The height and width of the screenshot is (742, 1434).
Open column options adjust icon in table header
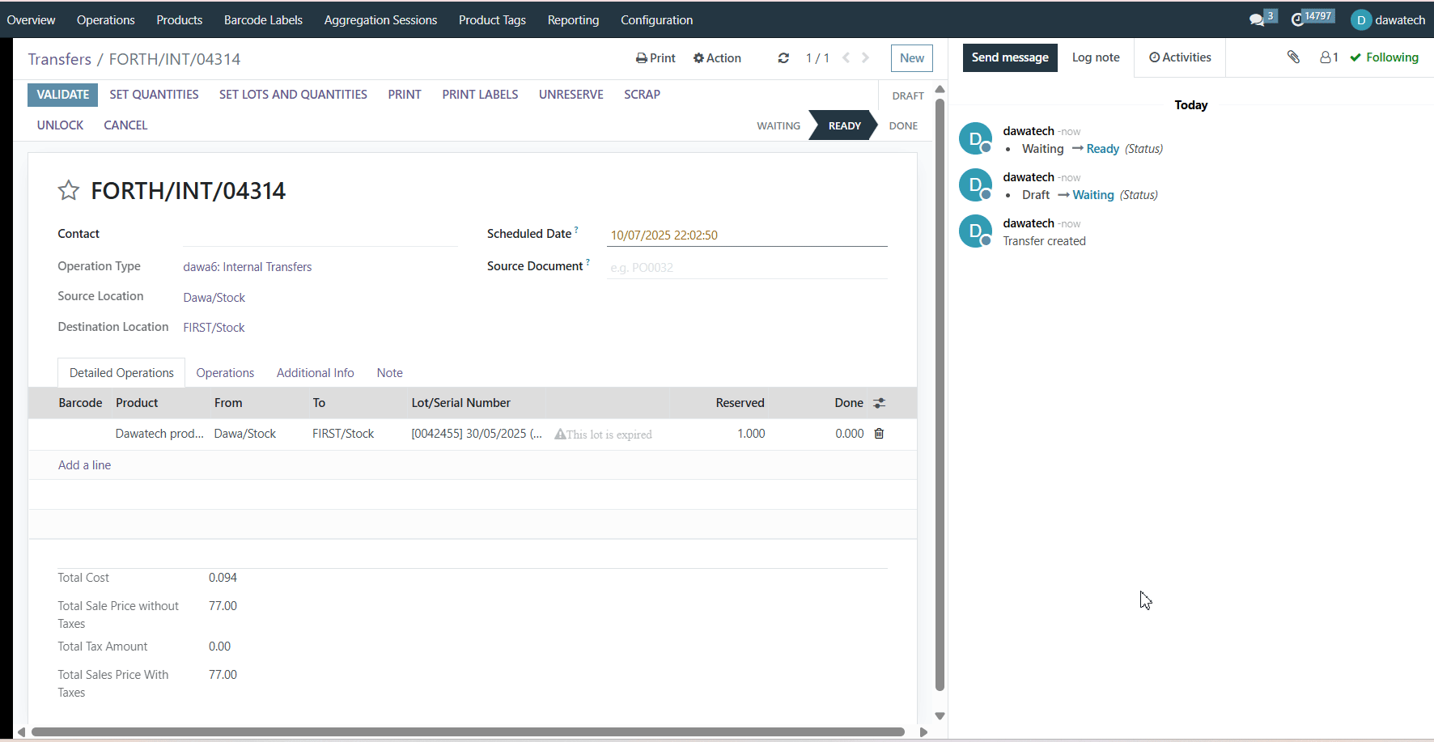[880, 403]
